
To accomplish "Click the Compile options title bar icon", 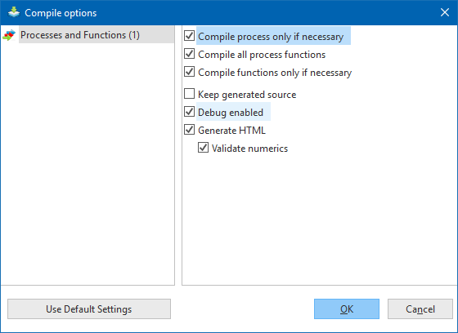I will pyautogui.click(x=14, y=12).
